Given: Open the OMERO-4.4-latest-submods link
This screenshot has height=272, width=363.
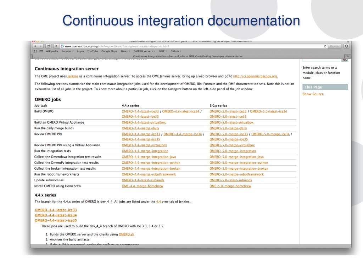Looking at the screenshot, I should click(x=143, y=180).
